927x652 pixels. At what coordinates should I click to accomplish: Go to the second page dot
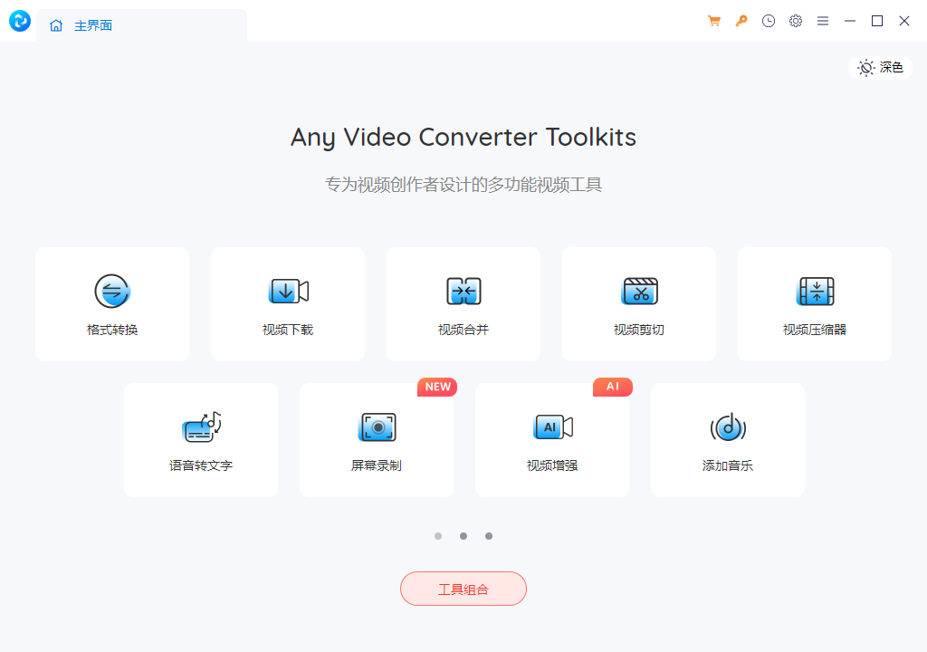point(463,536)
